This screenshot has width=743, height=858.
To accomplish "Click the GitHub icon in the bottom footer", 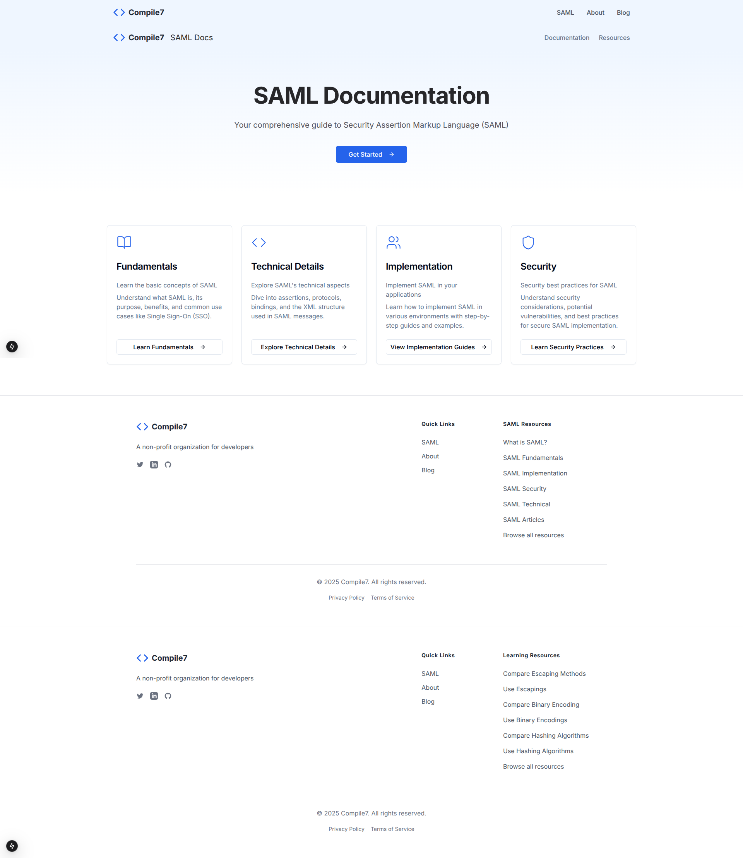I will (168, 696).
